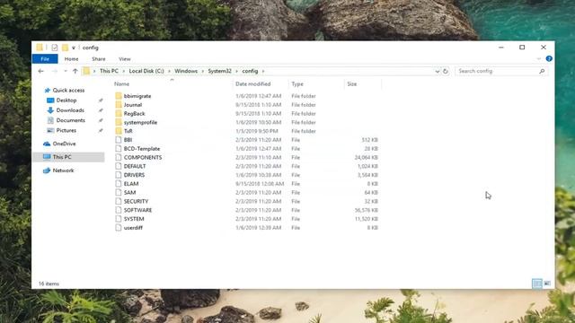Click the Properties quick access toolbar icon
The image size is (575, 323).
click(55, 48)
